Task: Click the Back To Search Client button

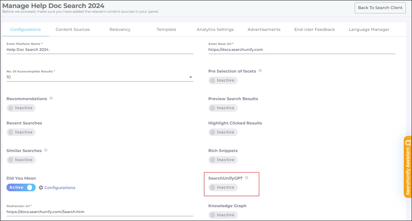Action: coord(380,8)
